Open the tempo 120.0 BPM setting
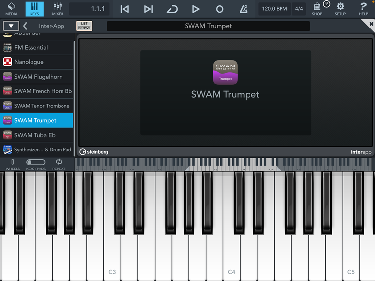This screenshot has width=375, height=281. (274, 9)
